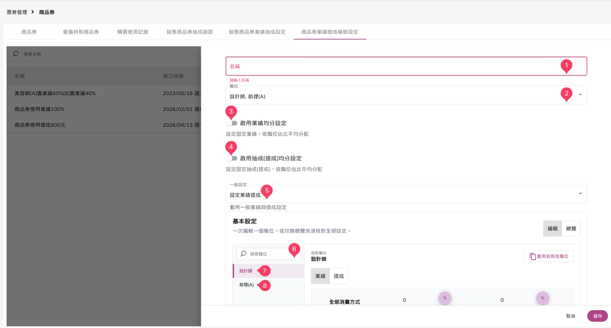Screen dimensions: 611x328
Task: Click 名稱 column header
Action: [x=20, y=76]
